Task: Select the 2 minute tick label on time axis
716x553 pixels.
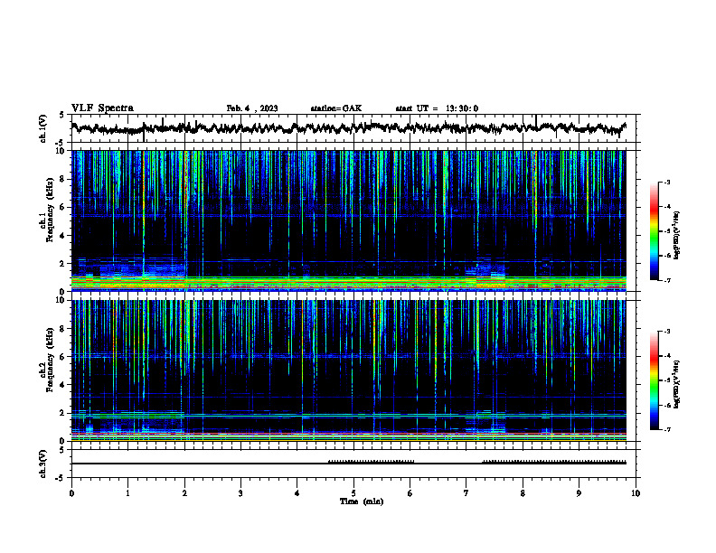Action: pos(184,493)
